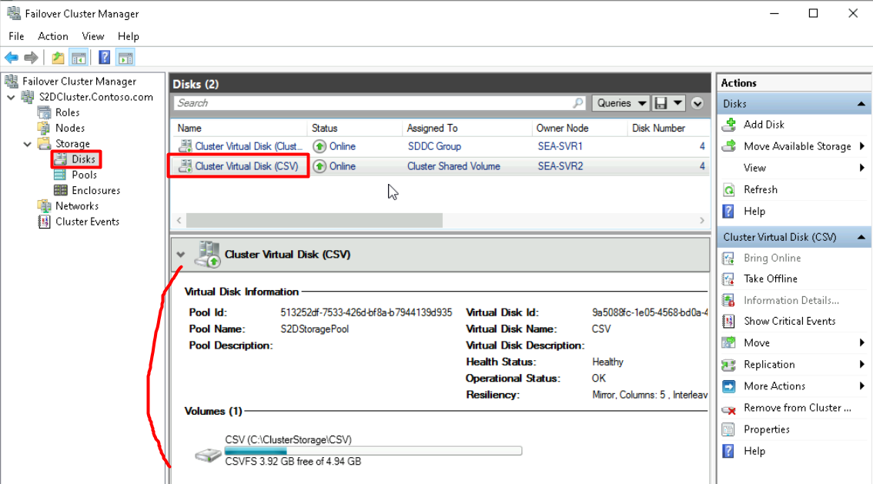Toggle the Show/Hide Console Tree toolbar icon
The height and width of the screenshot is (484, 873).
pyautogui.click(x=79, y=57)
